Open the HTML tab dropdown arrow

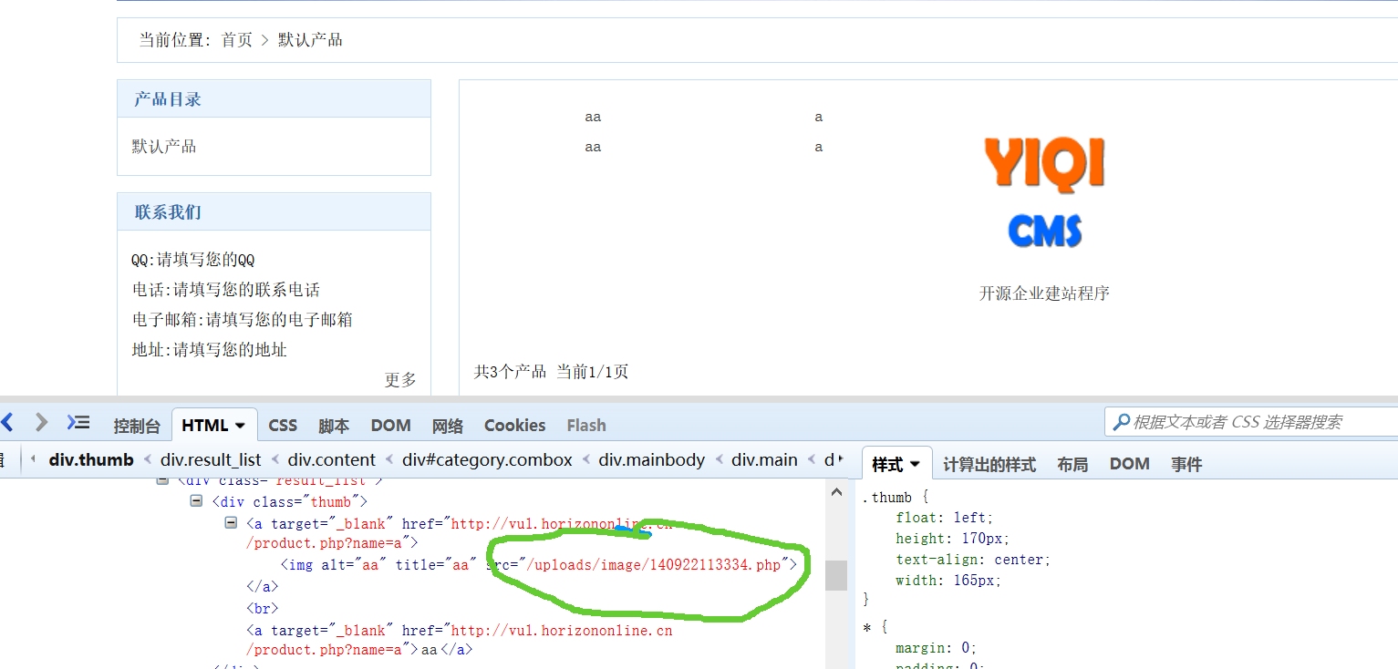(x=240, y=426)
